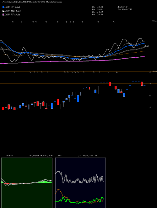Click the tall blue candlestick below 6 line
This screenshot has height=208, width=157.
(x=78, y=99)
